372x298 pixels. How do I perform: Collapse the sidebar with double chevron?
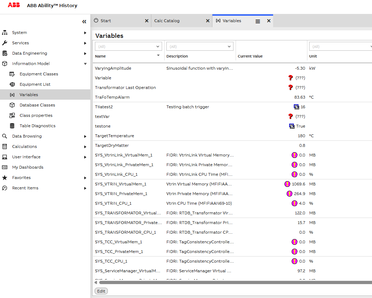pos(84,21)
